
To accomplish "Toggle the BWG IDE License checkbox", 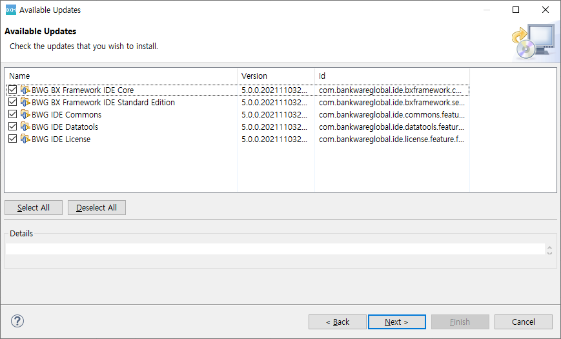I will tap(12, 139).
